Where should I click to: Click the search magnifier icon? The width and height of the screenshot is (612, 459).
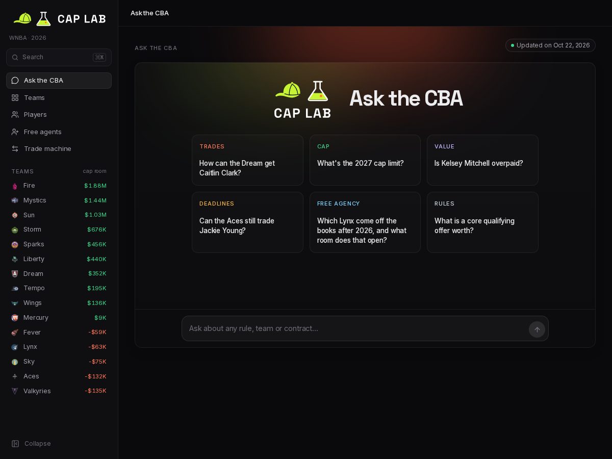(15, 57)
